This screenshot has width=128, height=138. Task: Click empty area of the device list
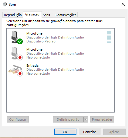pyautogui.click(x=60, y=94)
